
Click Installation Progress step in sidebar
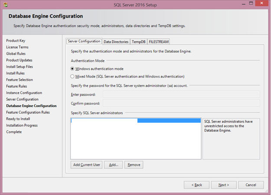(22, 126)
